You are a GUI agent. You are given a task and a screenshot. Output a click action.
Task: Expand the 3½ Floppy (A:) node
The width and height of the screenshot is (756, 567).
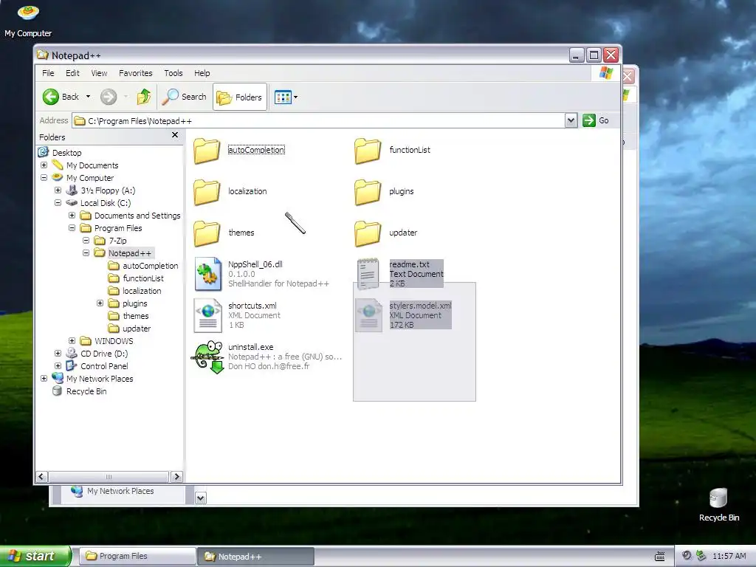[x=58, y=190]
